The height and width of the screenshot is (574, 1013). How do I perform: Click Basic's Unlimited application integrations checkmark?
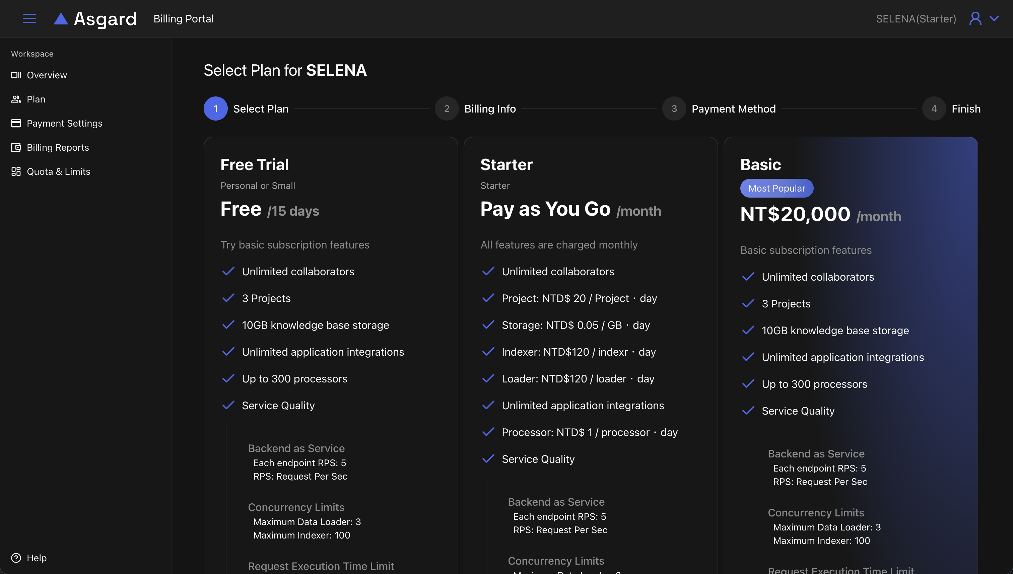point(748,357)
